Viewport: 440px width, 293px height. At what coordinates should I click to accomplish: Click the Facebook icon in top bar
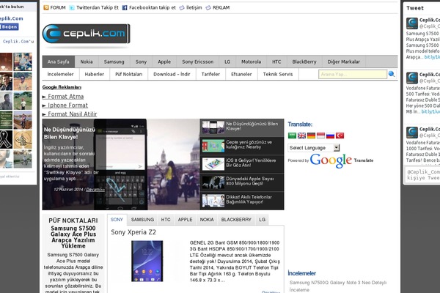125,7
